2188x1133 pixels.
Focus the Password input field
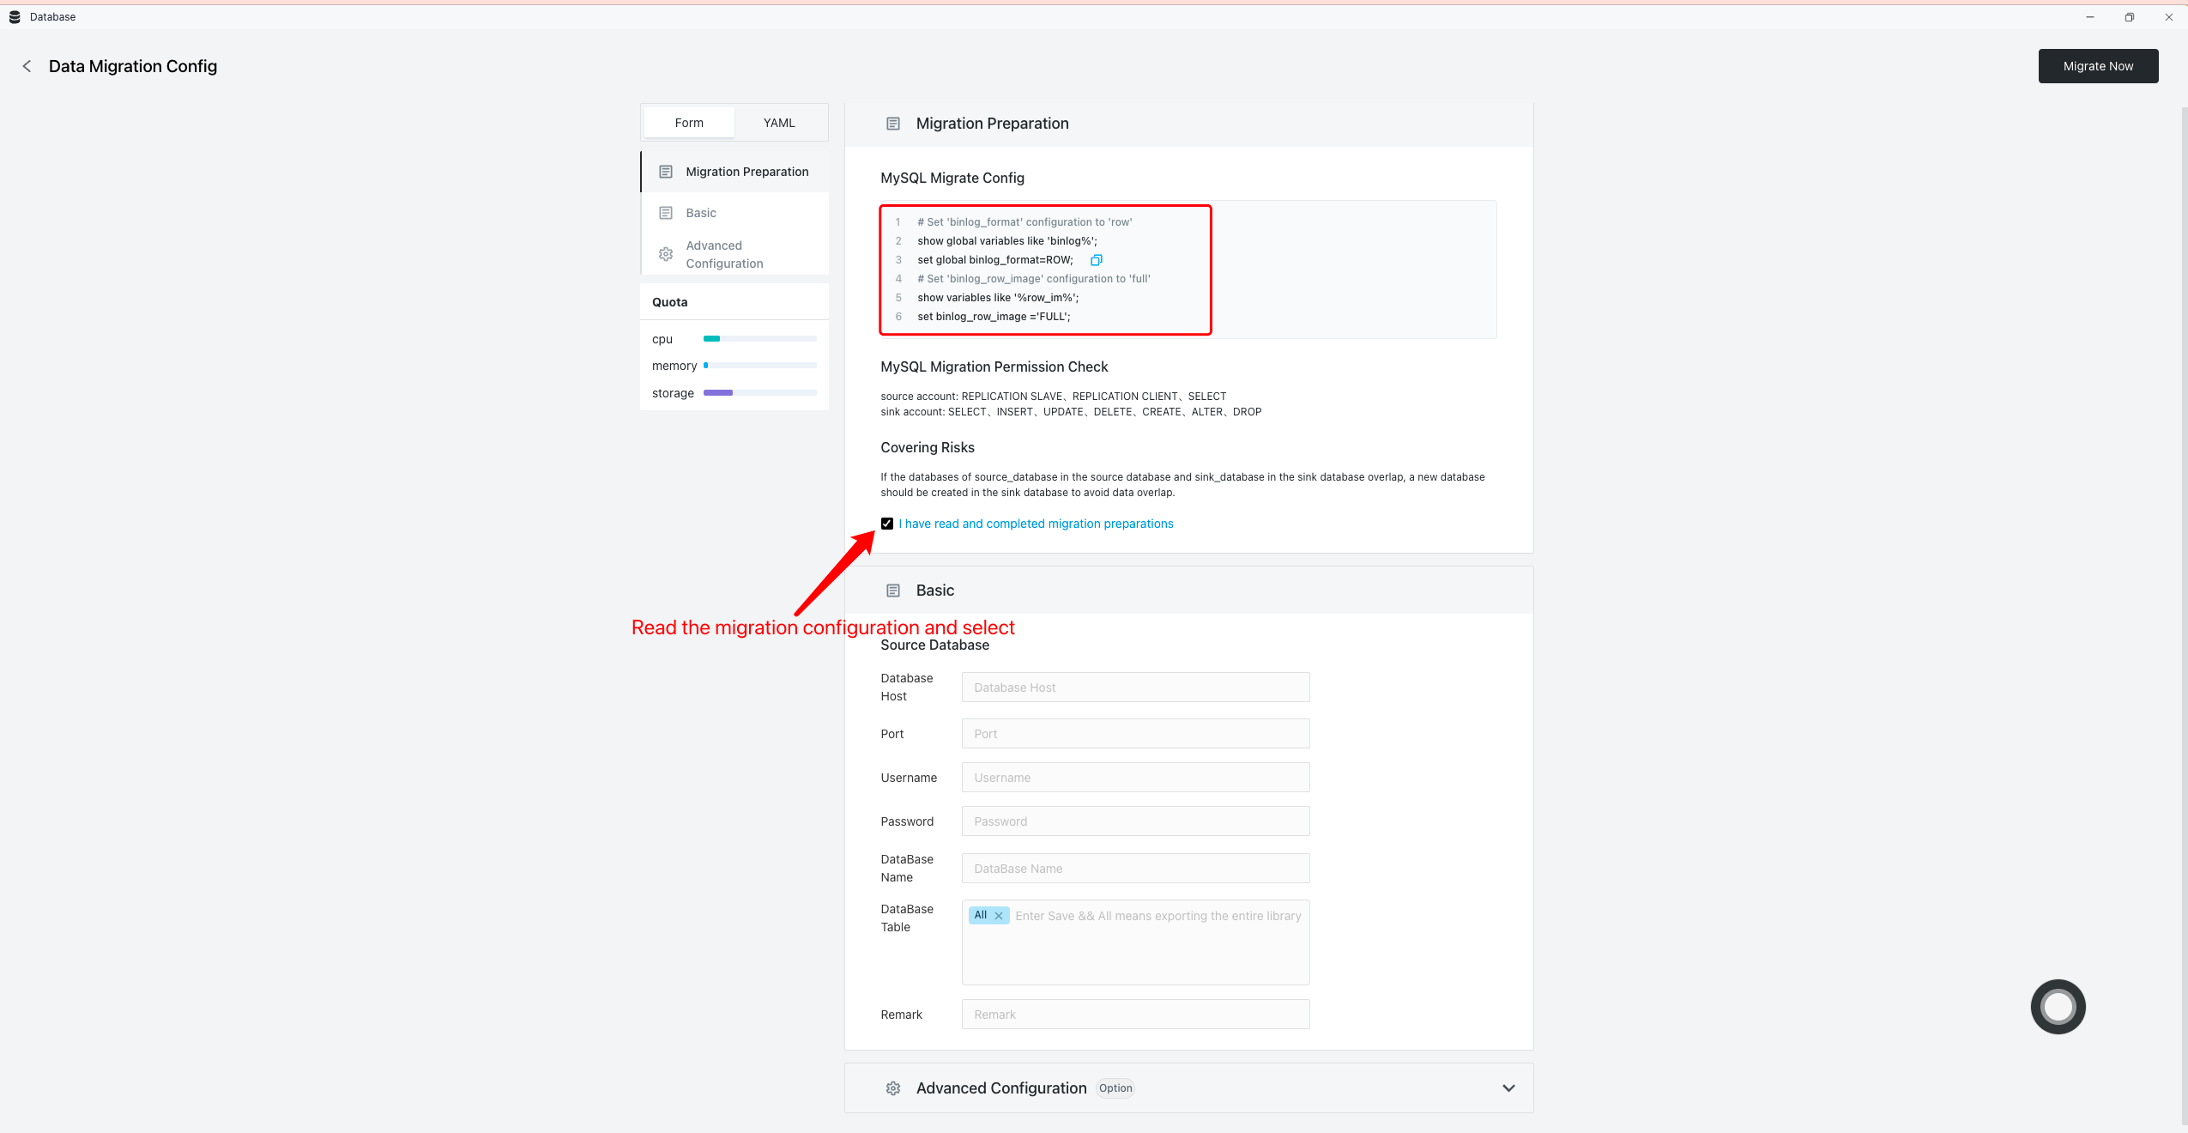click(x=1135, y=821)
